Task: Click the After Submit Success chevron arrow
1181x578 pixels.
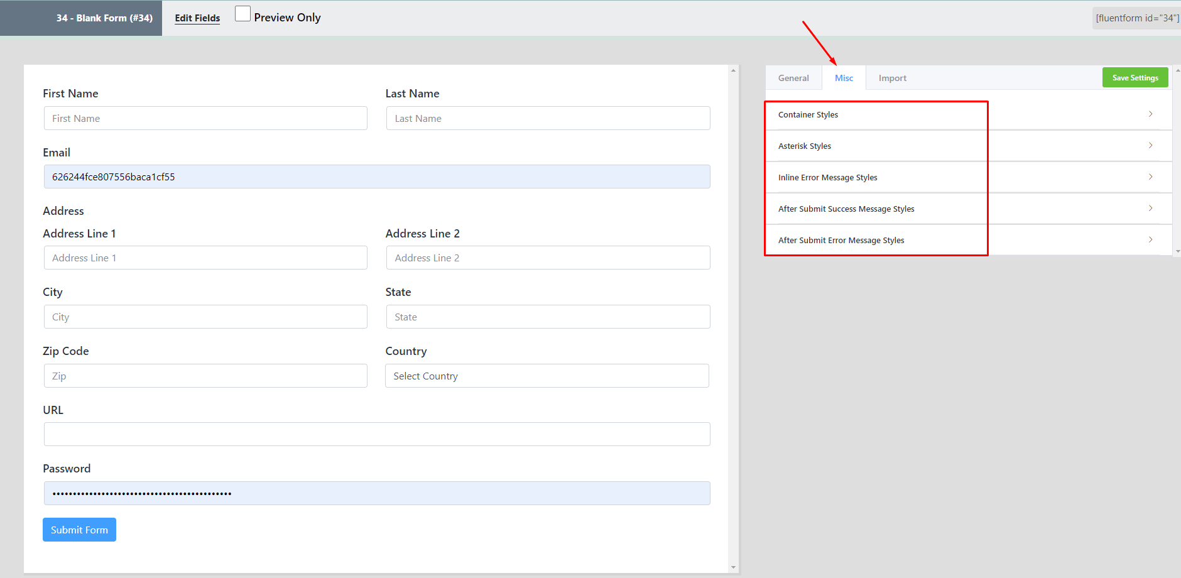Action: pos(1150,208)
